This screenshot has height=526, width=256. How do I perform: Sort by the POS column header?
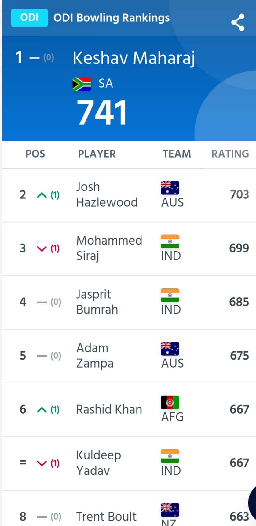tap(35, 154)
